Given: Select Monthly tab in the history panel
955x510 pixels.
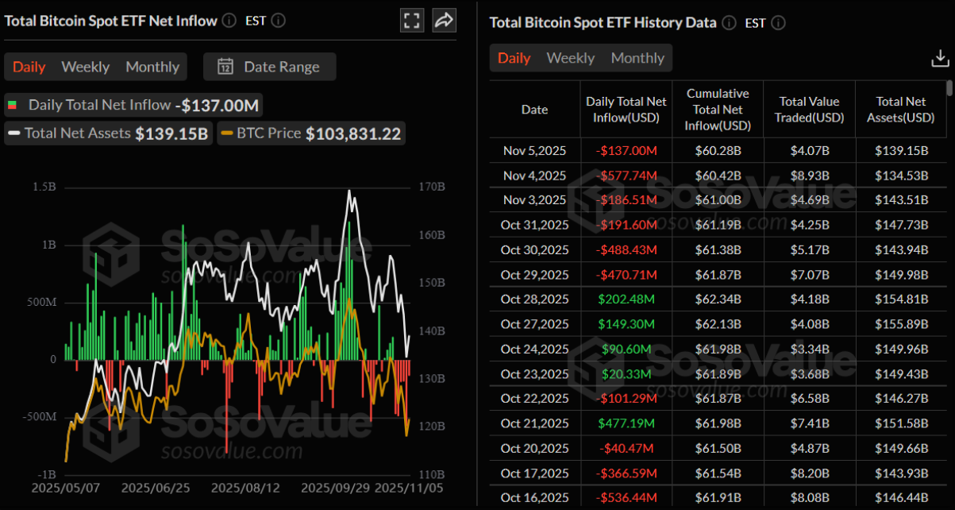Looking at the screenshot, I should click(x=637, y=57).
